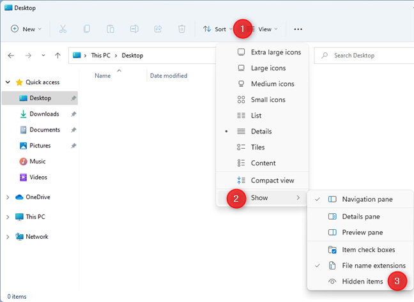Click the Rename icon in toolbar
This screenshot has width=414, height=302.
click(x=134, y=29)
